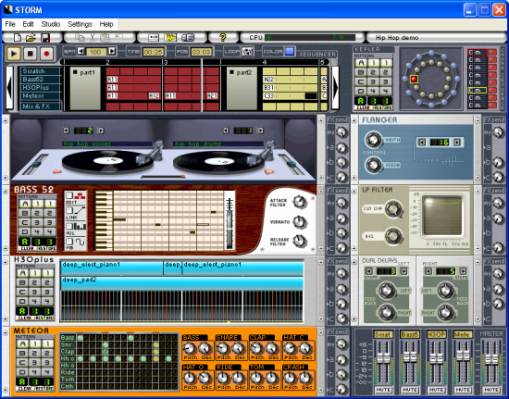509x399 pixels.
Task: Click the Release Filter knob on Bass 52
Action: pos(300,242)
